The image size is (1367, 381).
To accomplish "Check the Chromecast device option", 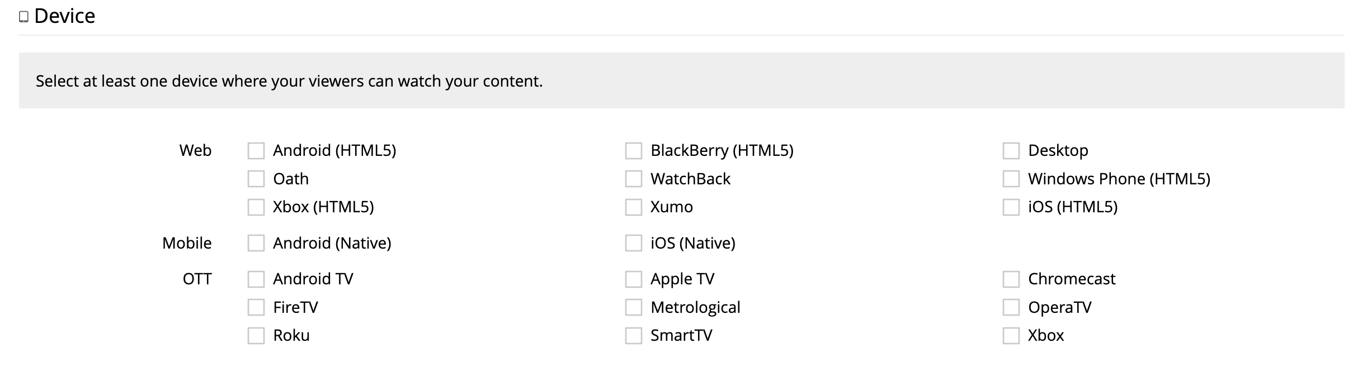I will point(1011,279).
